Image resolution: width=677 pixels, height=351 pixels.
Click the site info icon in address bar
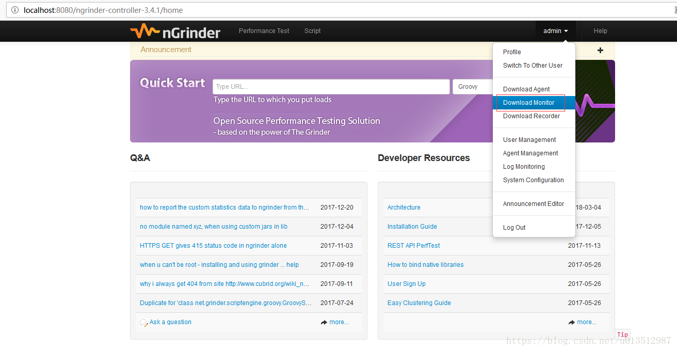point(14,10)
